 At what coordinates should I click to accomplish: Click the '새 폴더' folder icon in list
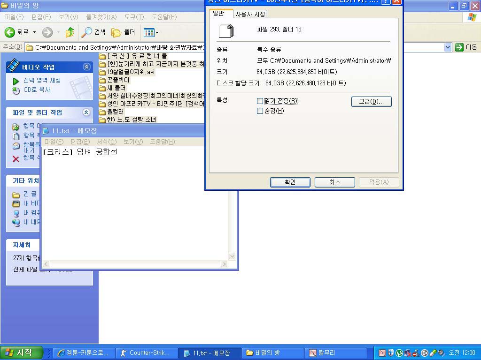click(102, 88)
